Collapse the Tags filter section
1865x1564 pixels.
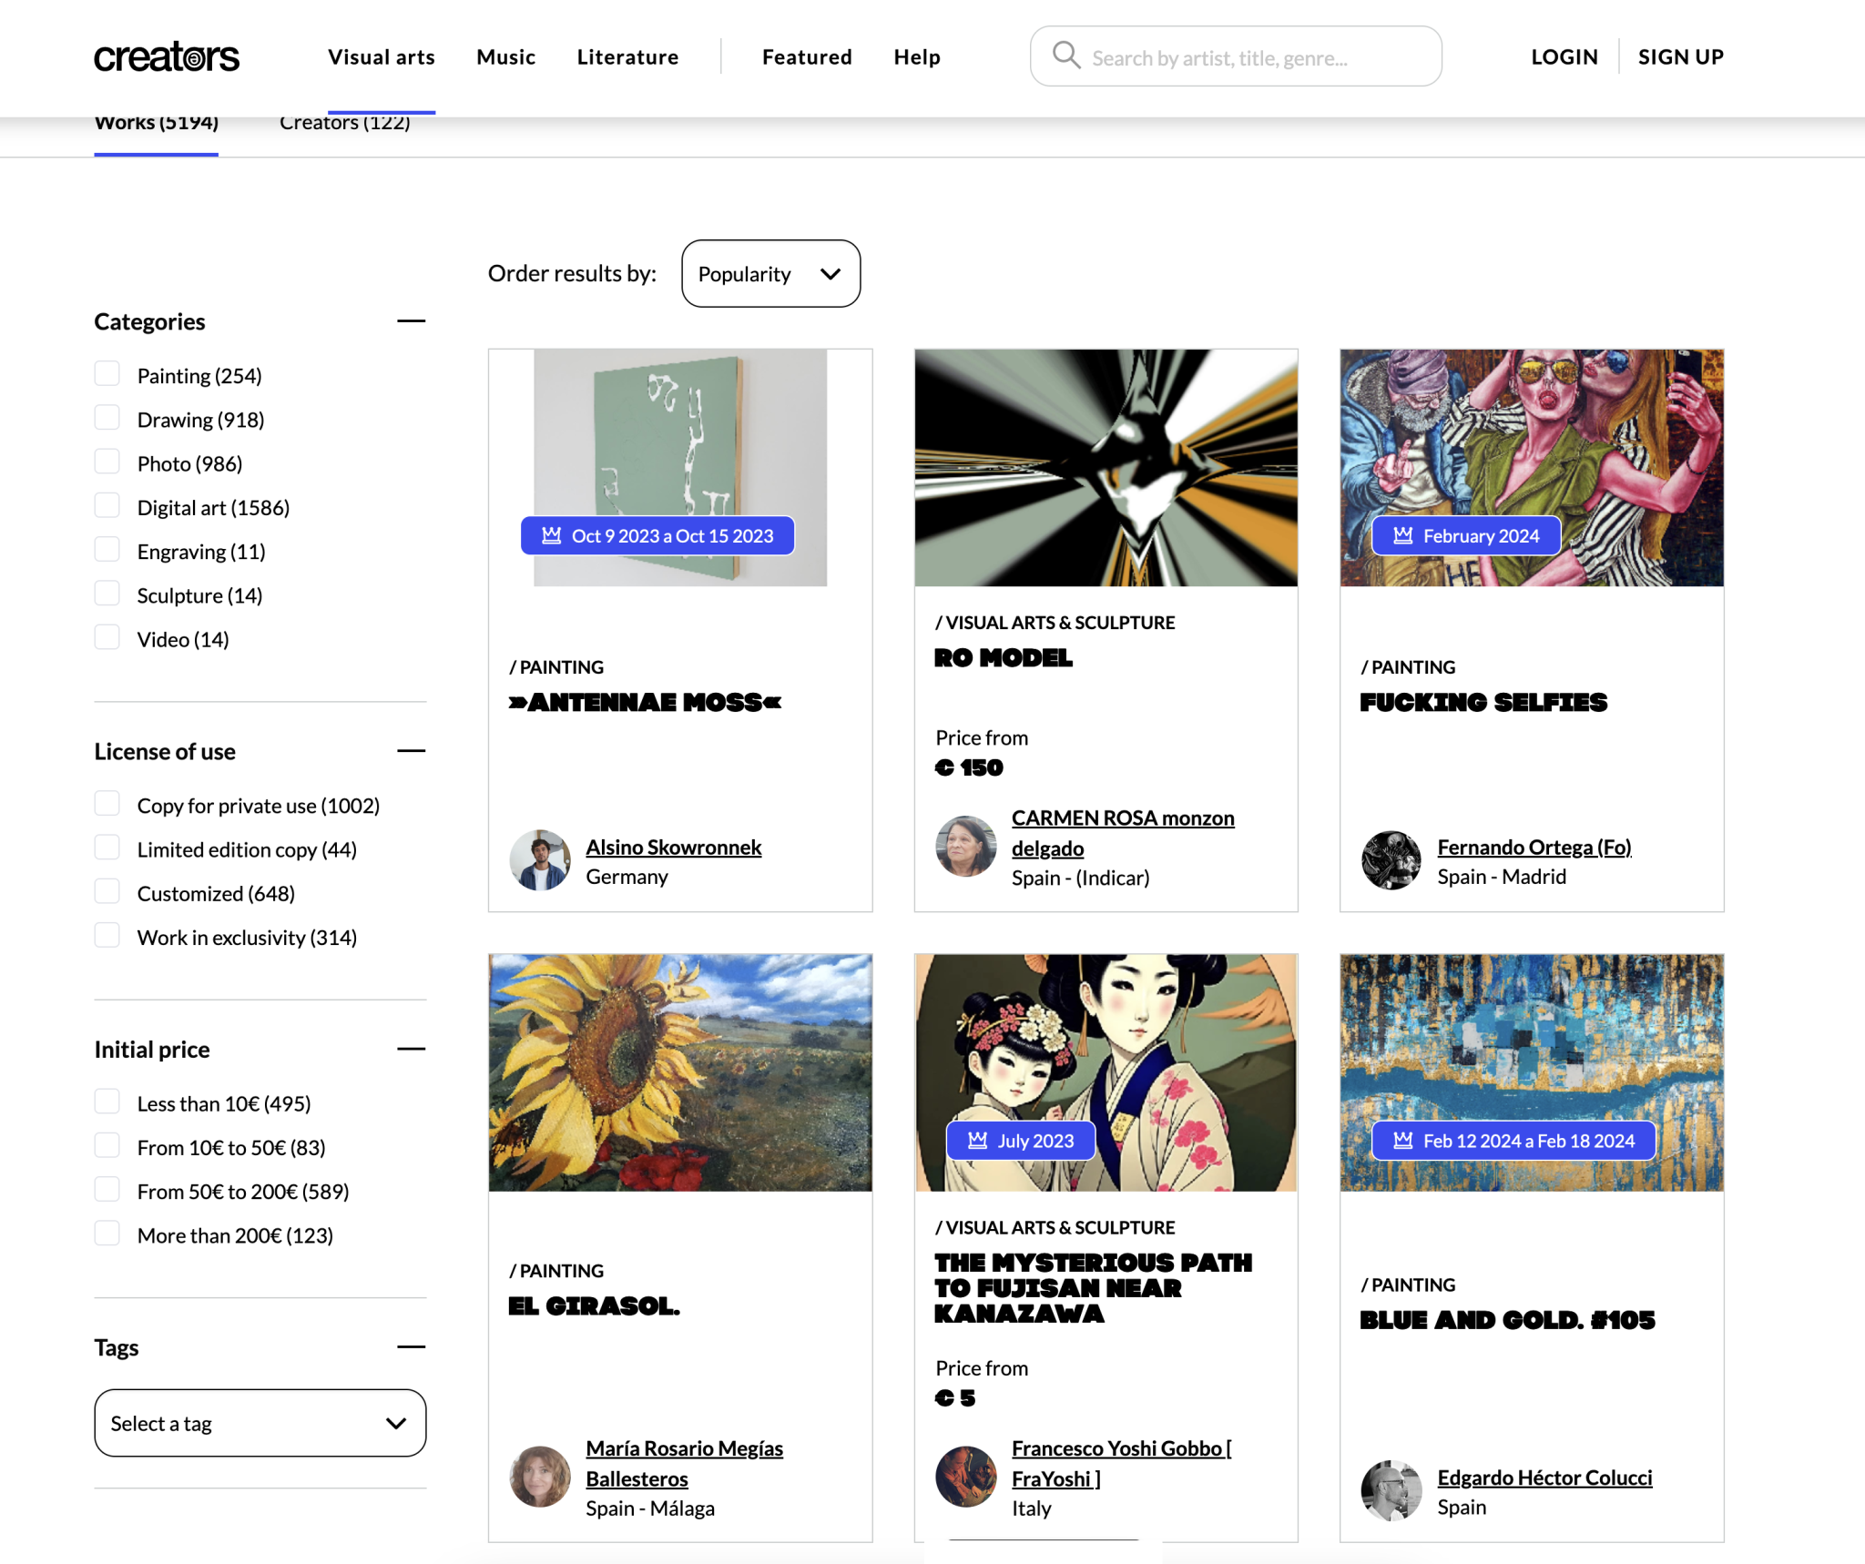point(412,1346)
